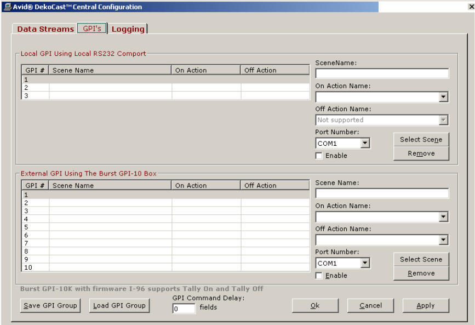Open External GPI Off Action Name dropdown
475x325 pixels.
pos(443,240)
